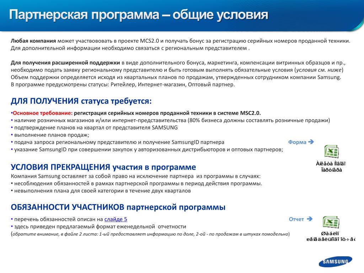Open the Excel file icon next to Форма
Image resolution: width=364 pixels, height=273 pixels.
[332, 152]
